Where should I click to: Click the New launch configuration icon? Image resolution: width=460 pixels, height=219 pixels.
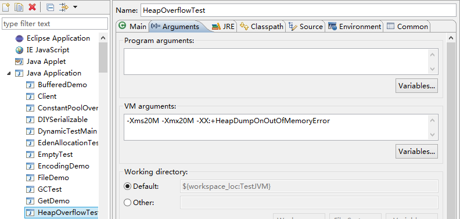pyautogui.click(x=6, y=7)
